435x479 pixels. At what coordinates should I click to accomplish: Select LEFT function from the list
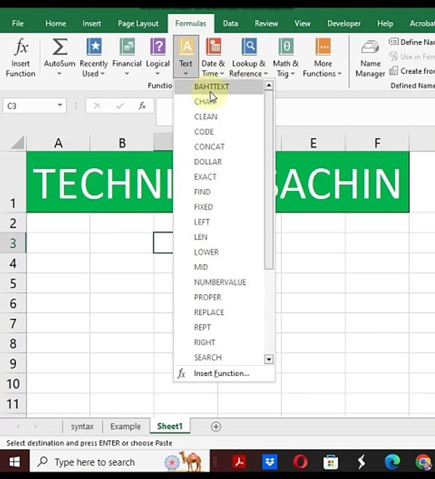(x=219, y=222)
